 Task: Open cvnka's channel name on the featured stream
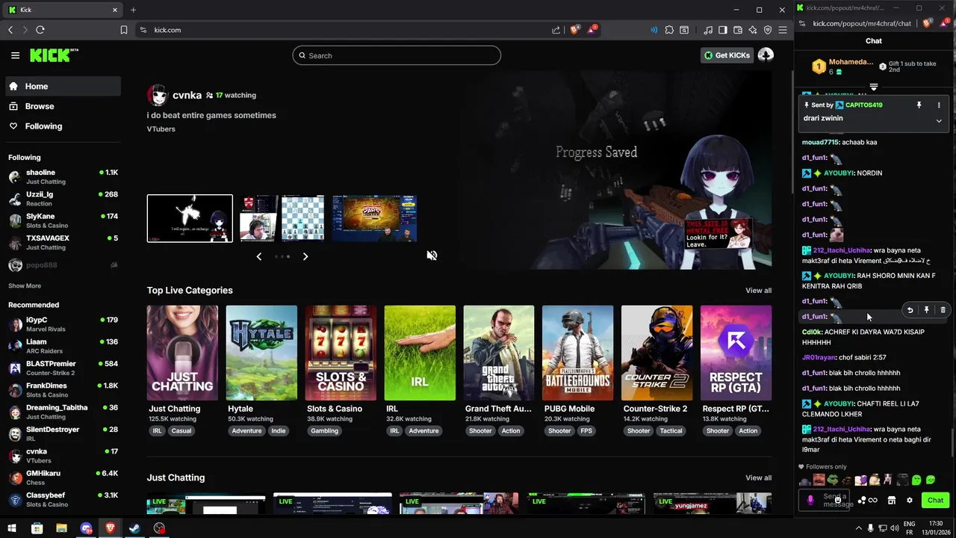point(187,95)
